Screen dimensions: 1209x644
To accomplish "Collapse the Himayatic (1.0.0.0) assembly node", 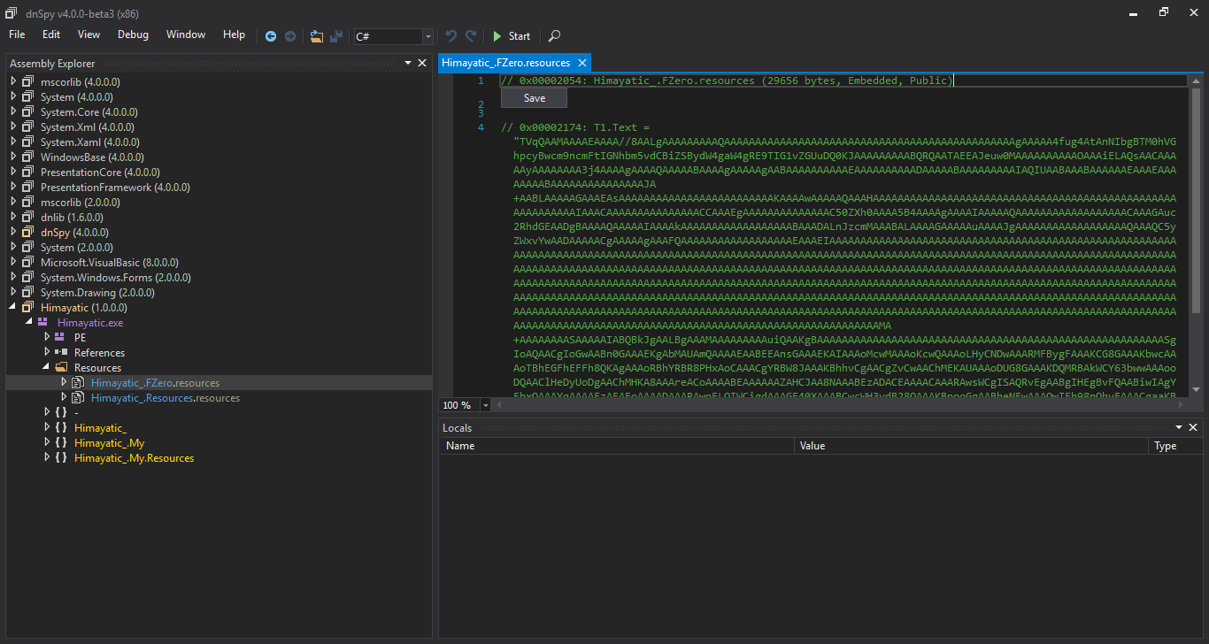I will point(13,308).
